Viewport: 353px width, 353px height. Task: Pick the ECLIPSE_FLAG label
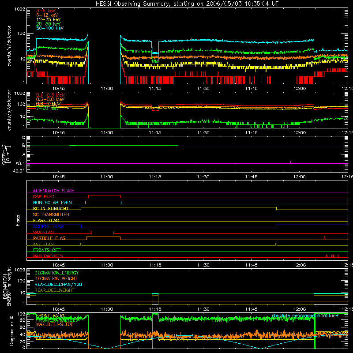click(x=48, y=226)
